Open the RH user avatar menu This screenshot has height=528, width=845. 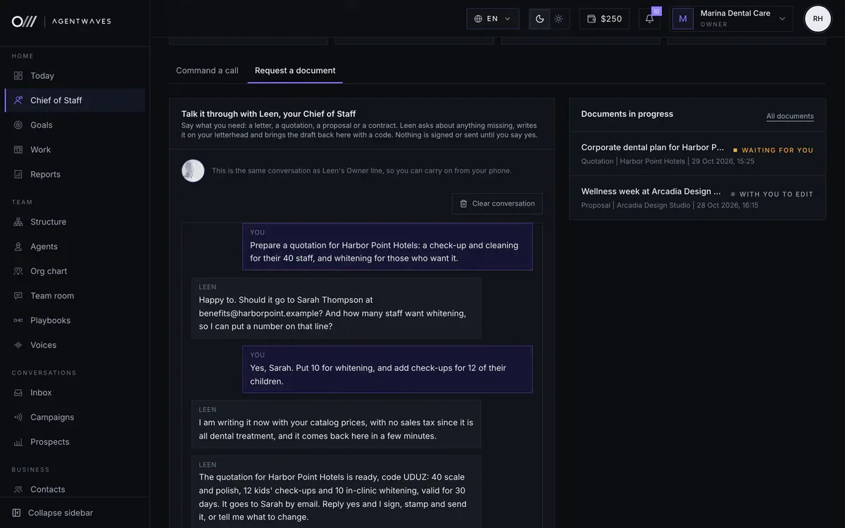click(x=818, y=19)
